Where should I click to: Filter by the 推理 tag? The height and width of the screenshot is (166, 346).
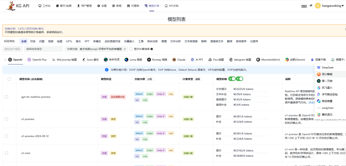pyautogui.click(x=164, y=41)
